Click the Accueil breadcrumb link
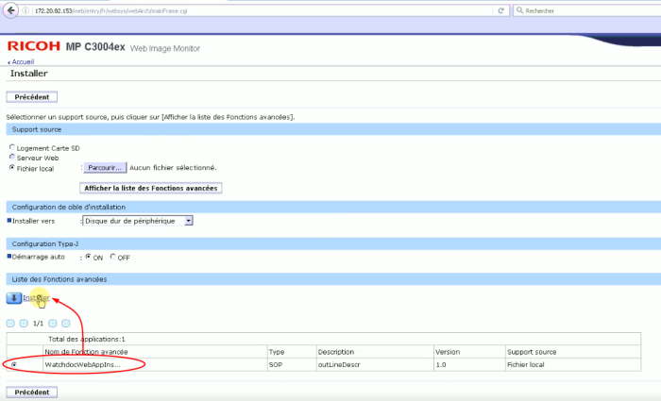 coord(22,61)
